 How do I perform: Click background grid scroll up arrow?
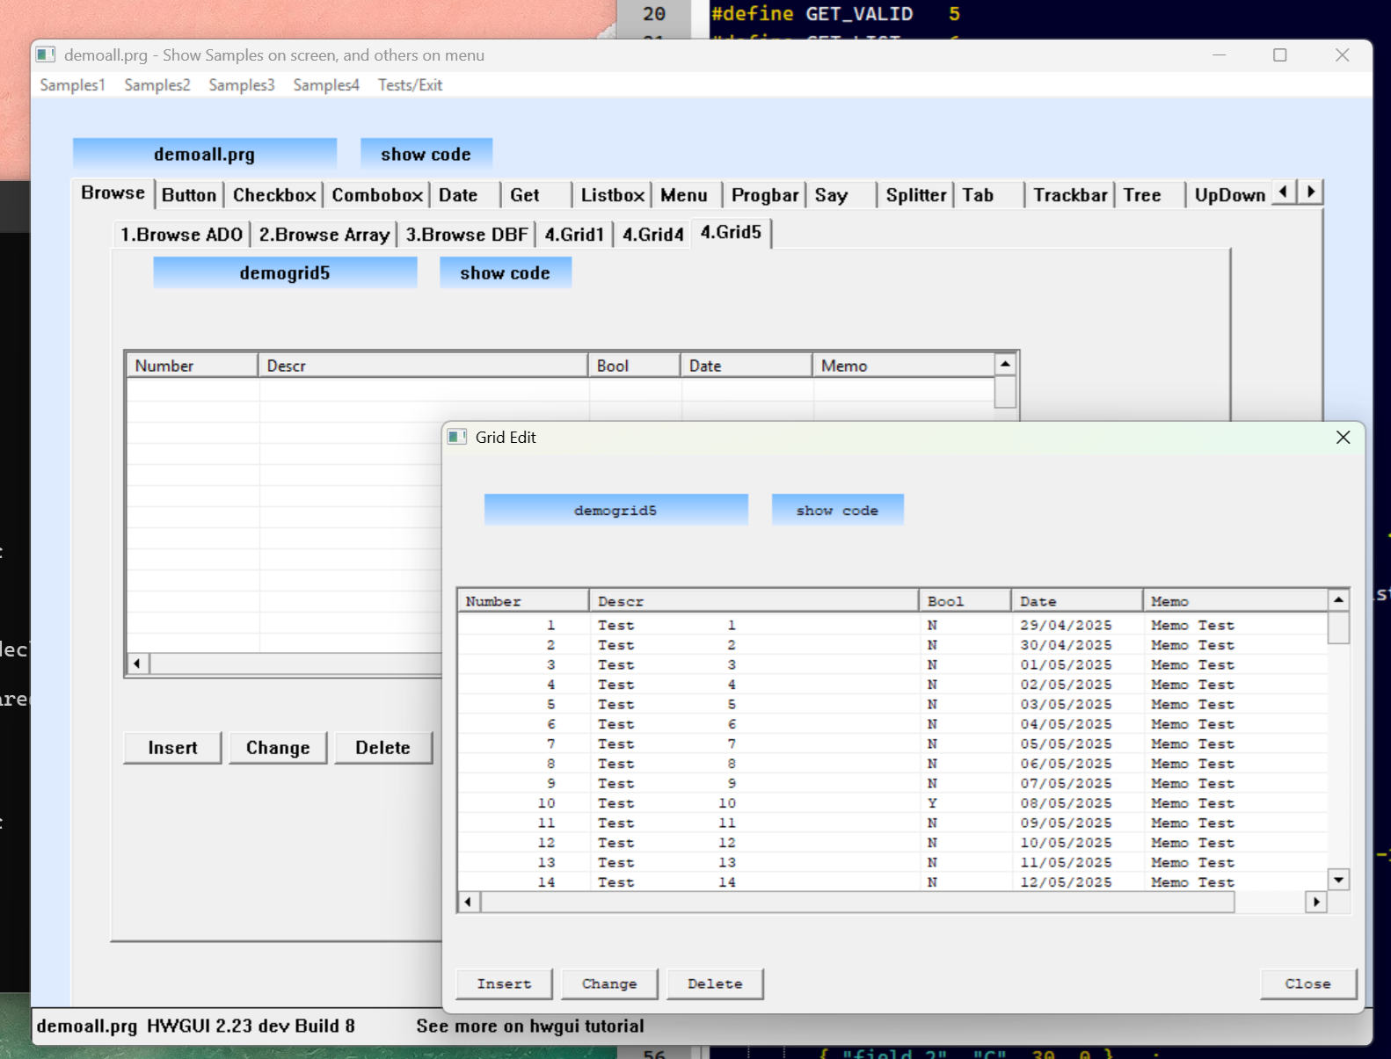(1005, 364)
